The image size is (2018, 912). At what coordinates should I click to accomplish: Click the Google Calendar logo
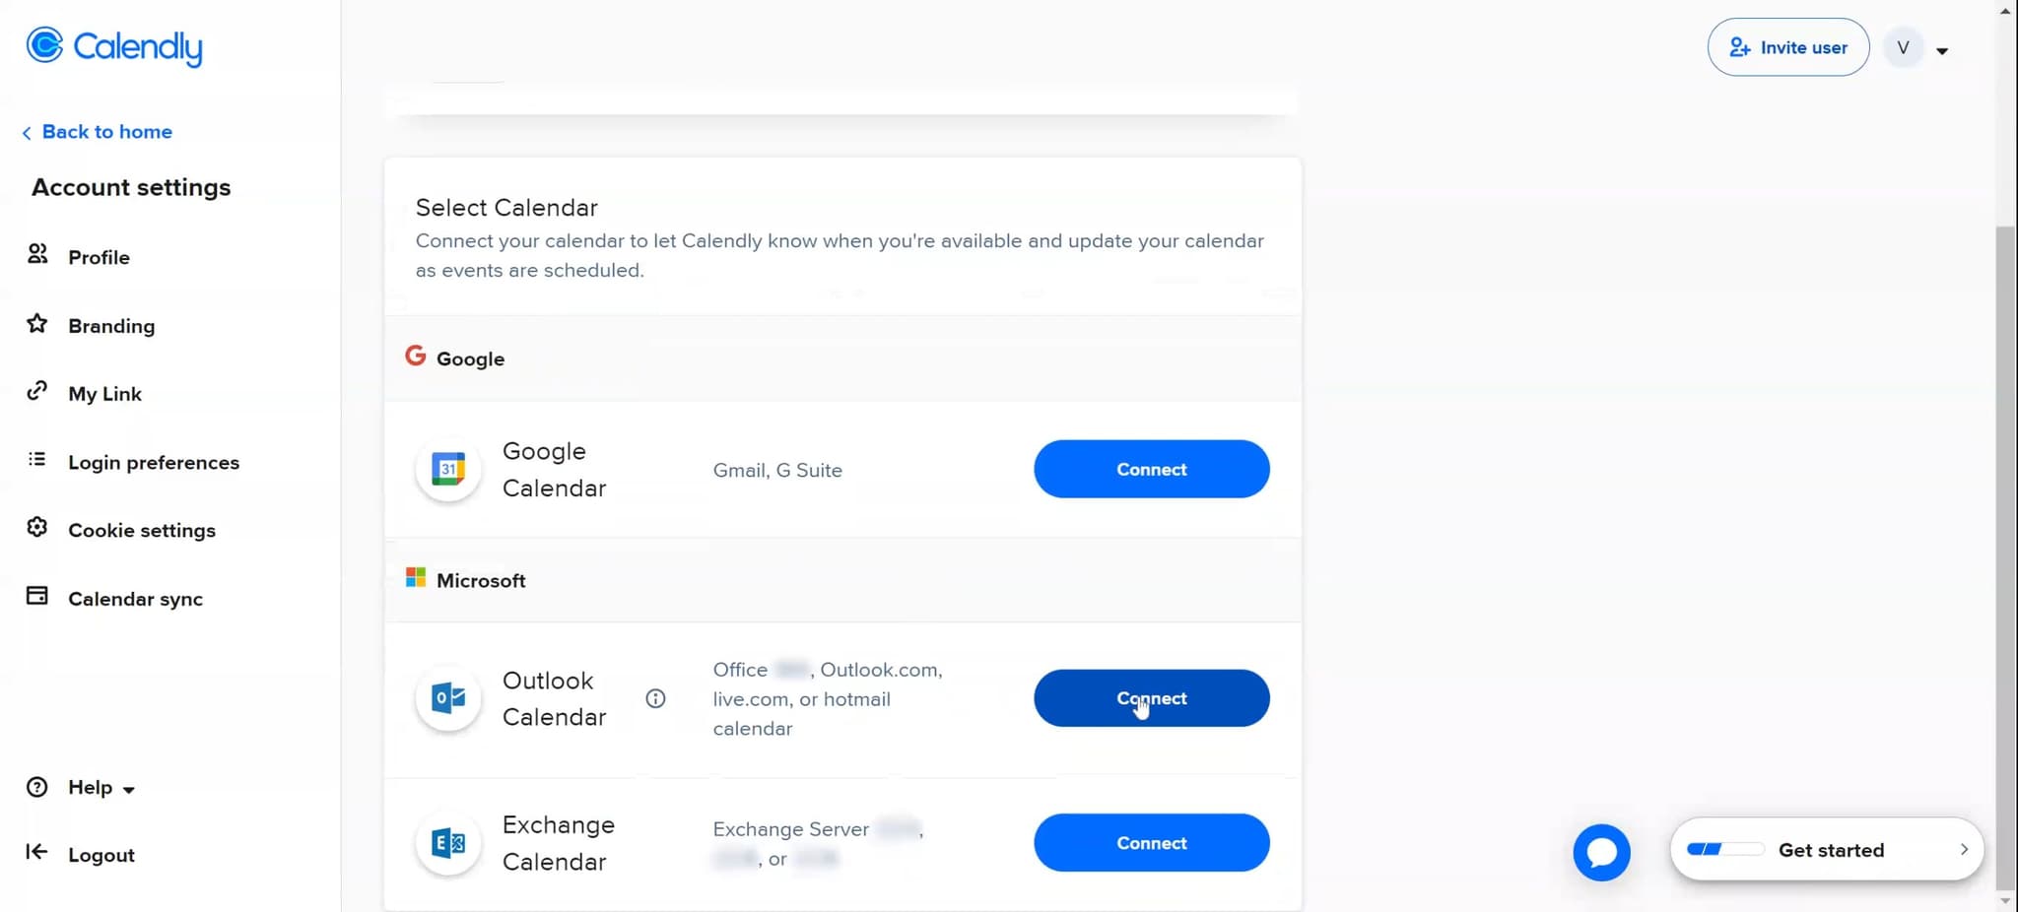[447, 469]
